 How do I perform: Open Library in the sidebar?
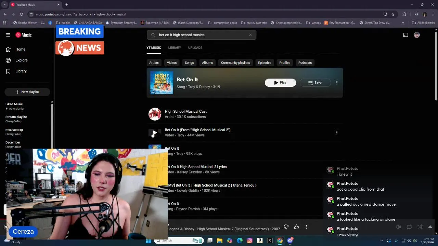[x=21, y=71]
